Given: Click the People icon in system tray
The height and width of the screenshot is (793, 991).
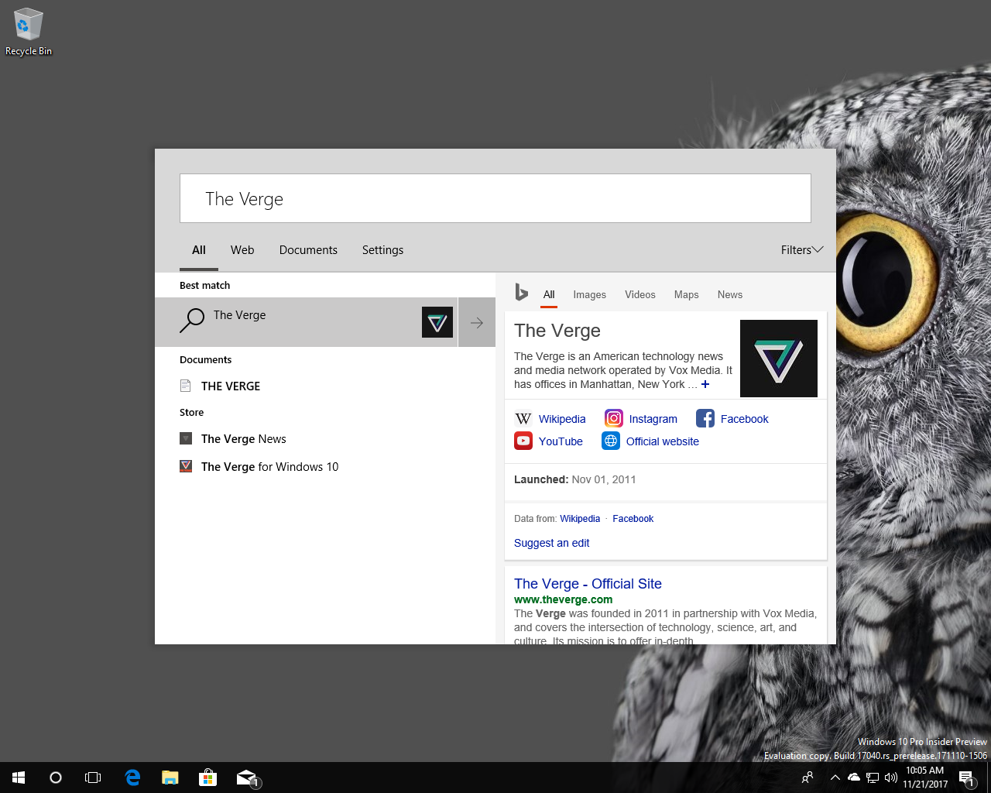Looking at the screenshot, I should point(808,778).
